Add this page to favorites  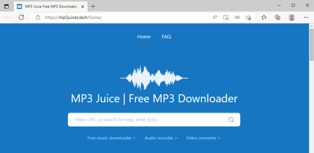click(248, 18)
